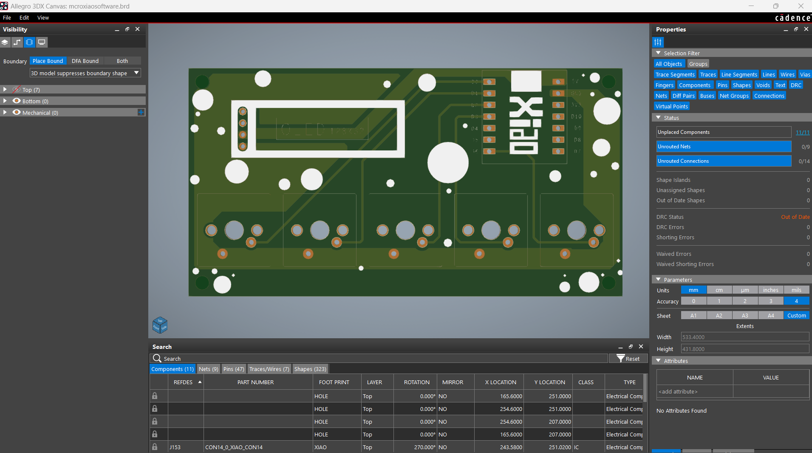
Task: Click the Unrouted Nets status bar
Action: pyautogui.click(x=724, y=147)
